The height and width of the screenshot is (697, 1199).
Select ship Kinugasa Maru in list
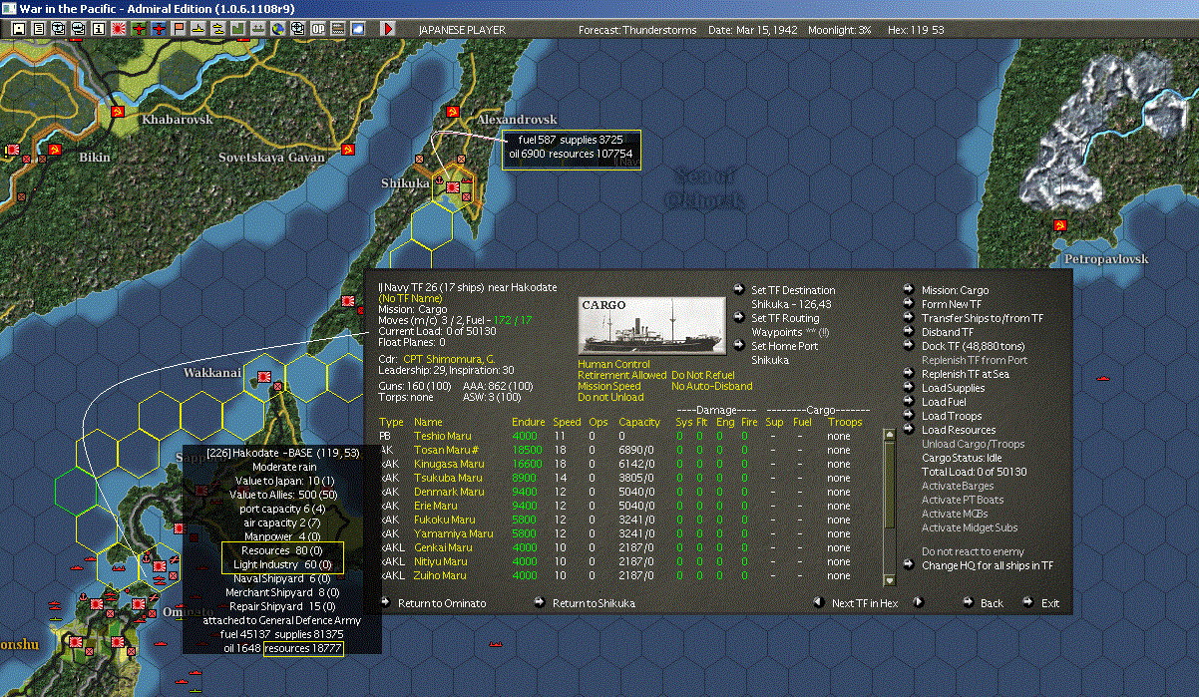(x=449, y=464)
